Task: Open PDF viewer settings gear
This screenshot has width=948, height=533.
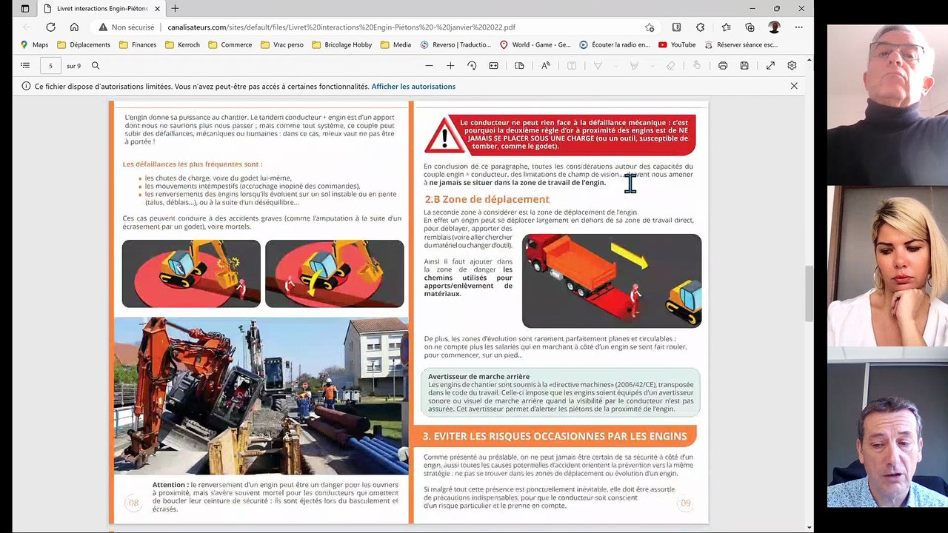Action: [792, 66]
